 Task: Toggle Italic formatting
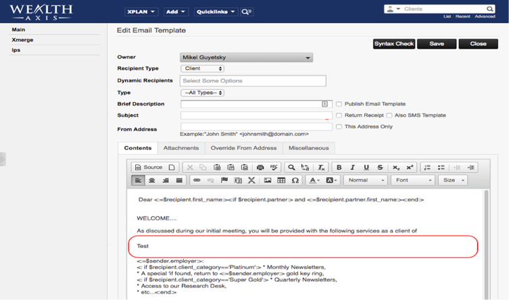pos(353,168)
